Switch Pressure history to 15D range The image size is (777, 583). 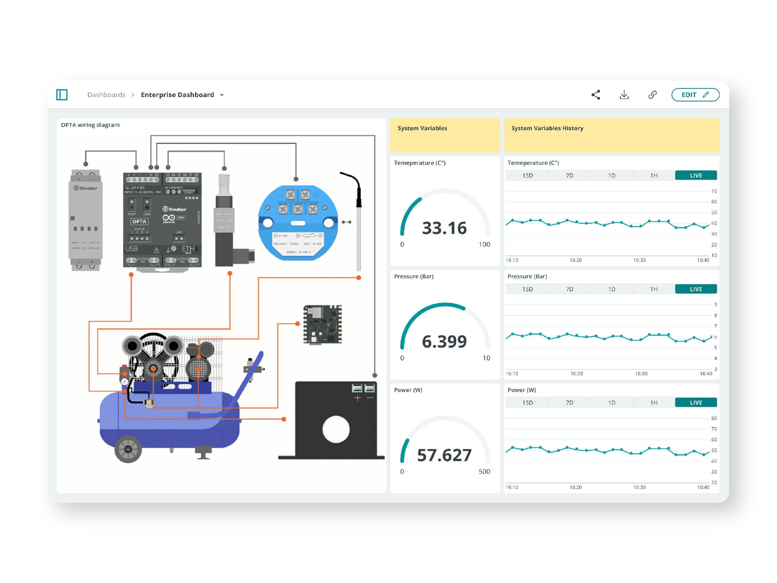click(x=527, y=289)
